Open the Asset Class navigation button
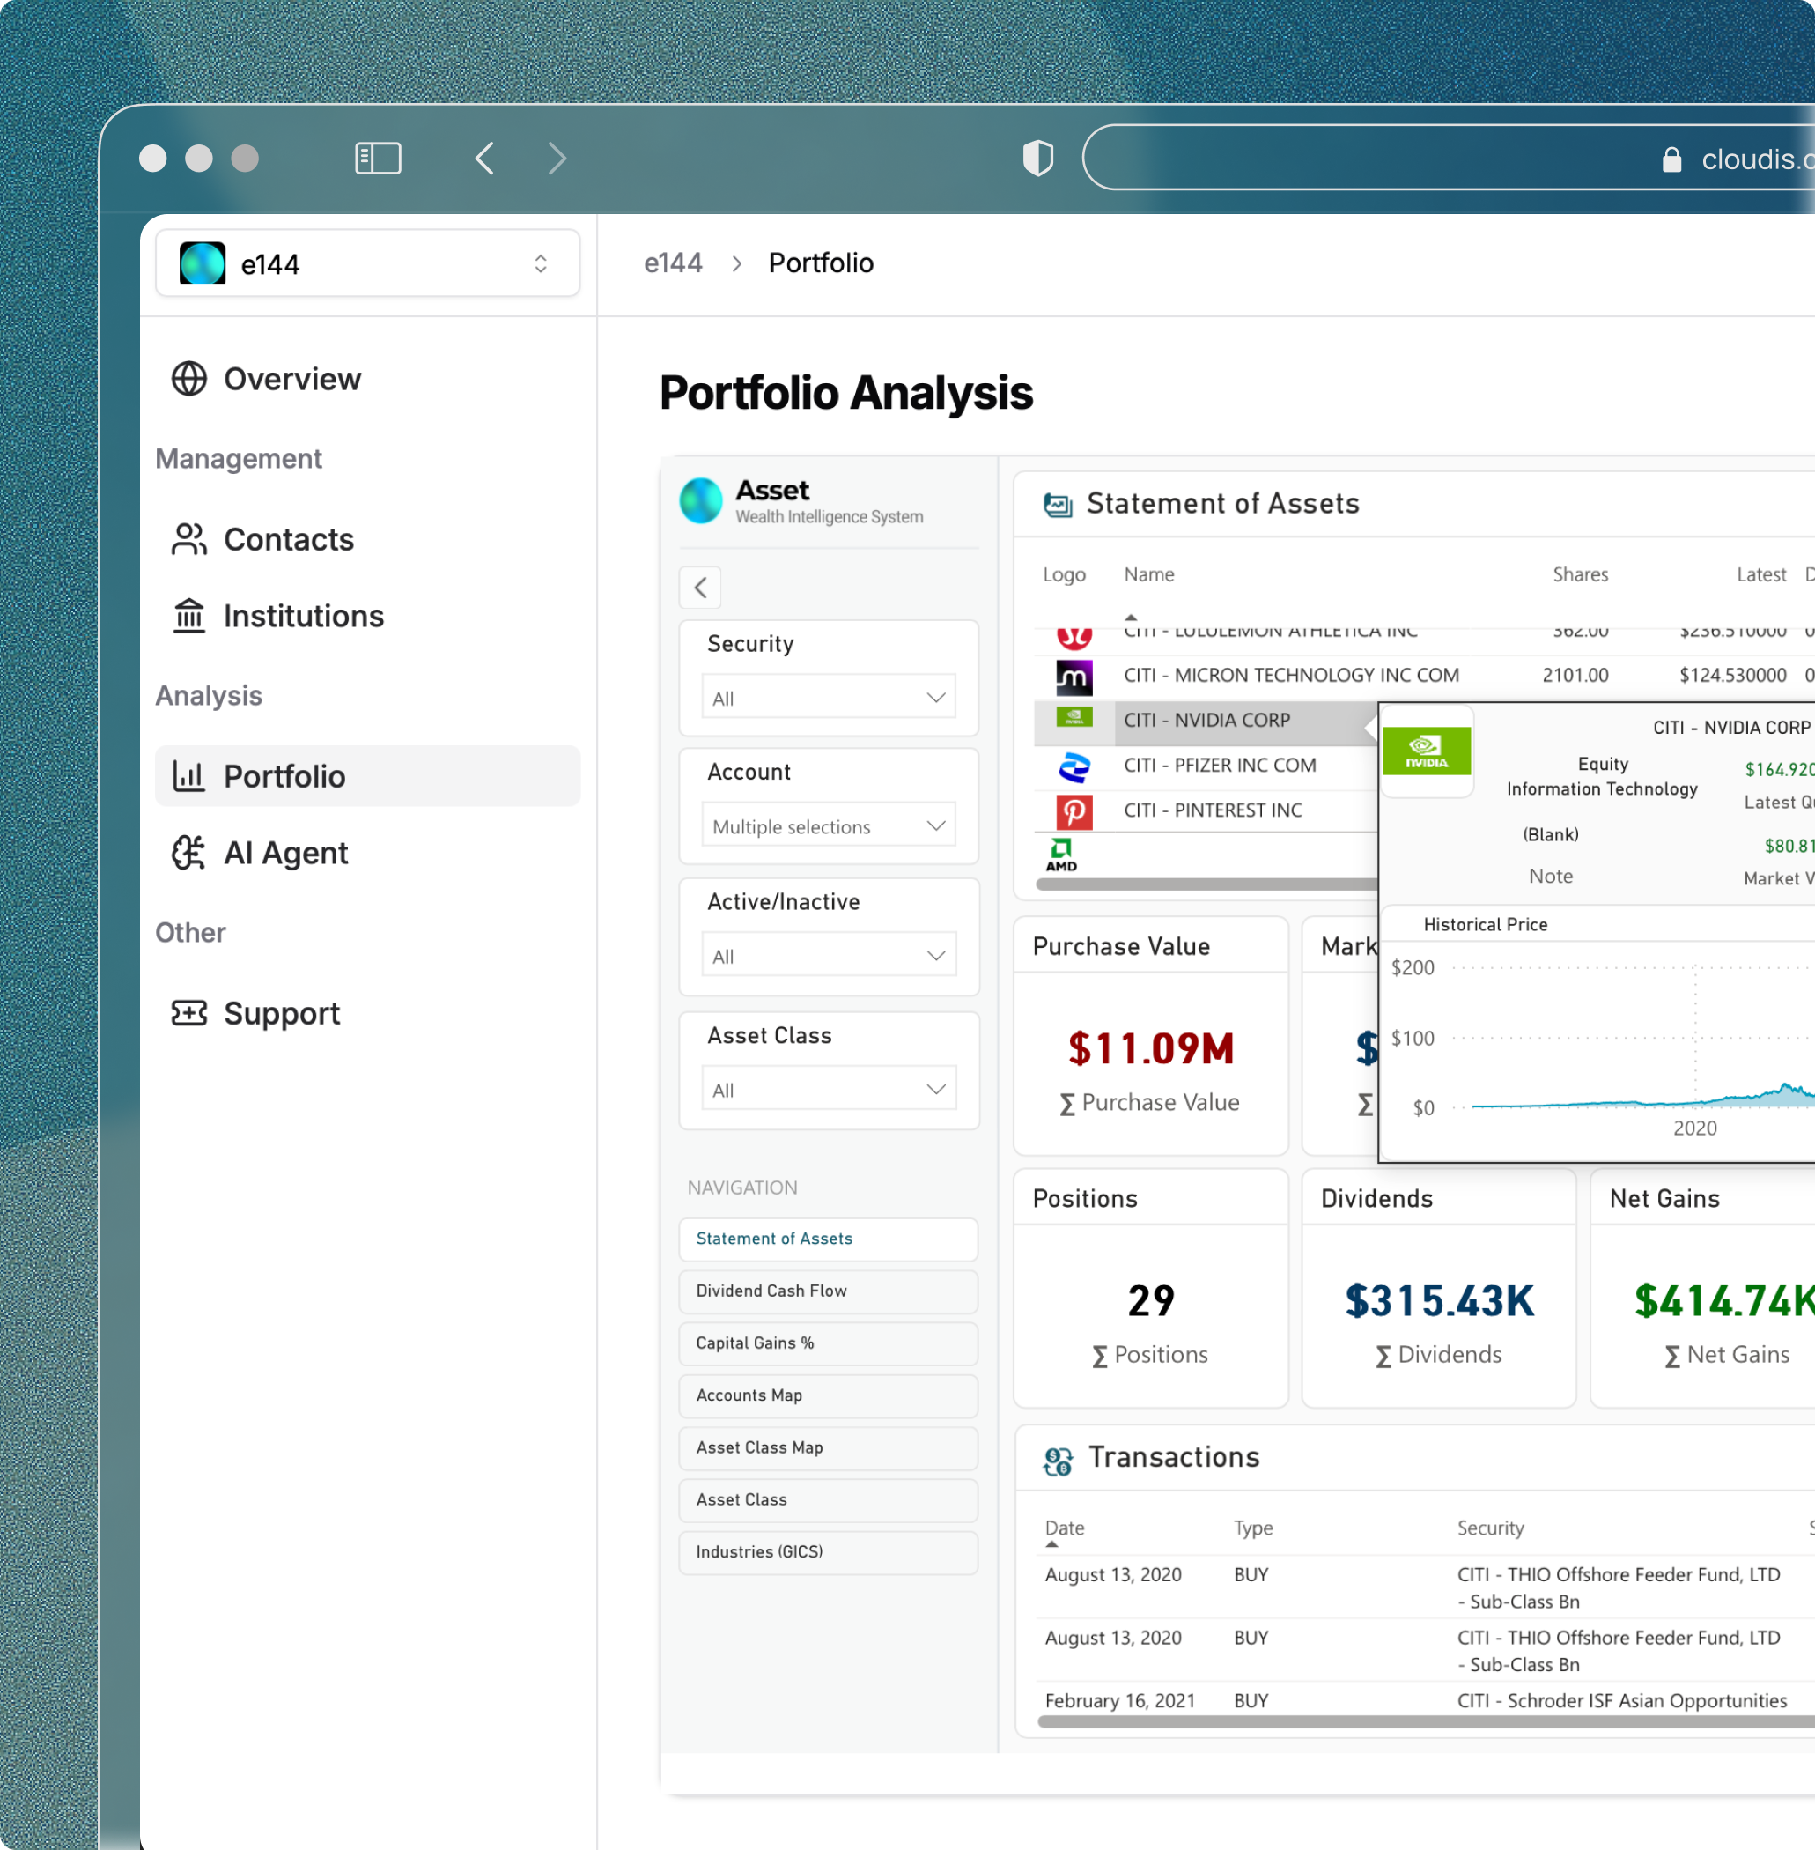Viewport: 1815px width, 1850px height. 829,1500
